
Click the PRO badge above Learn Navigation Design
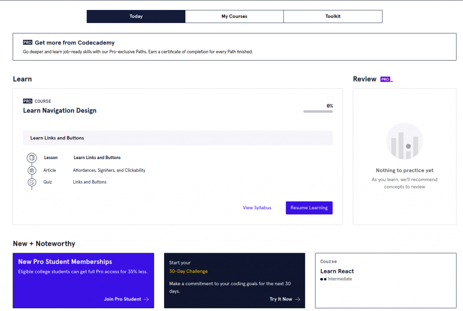[28, 101]
